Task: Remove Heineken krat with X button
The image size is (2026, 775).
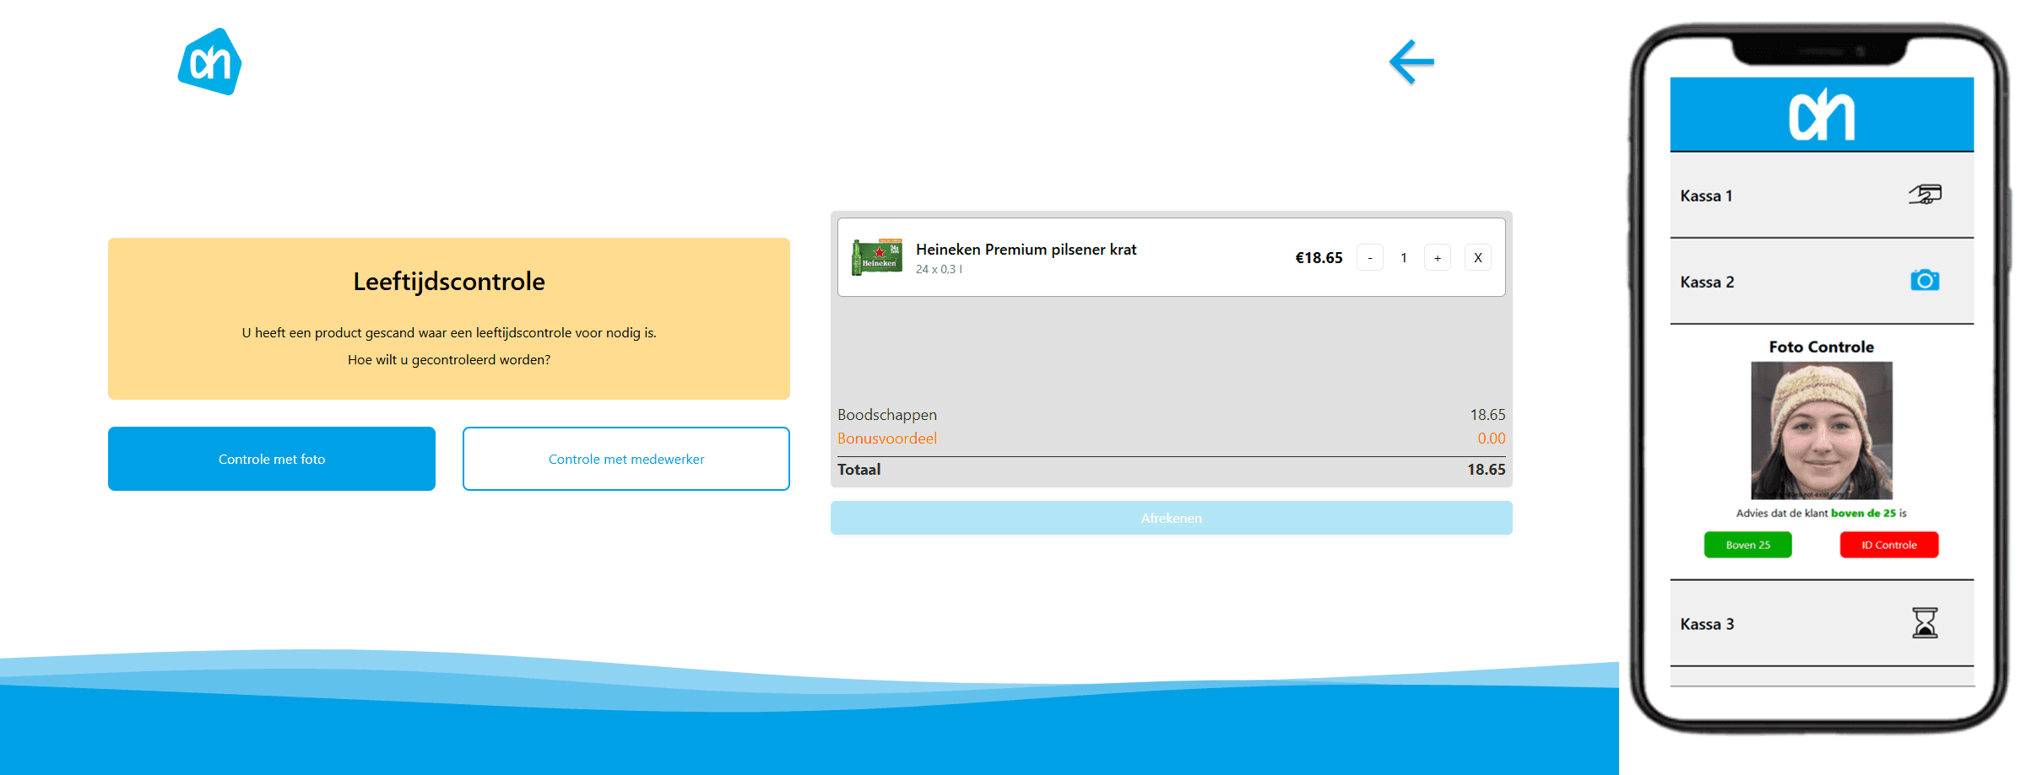Action: click(1477, 258)
